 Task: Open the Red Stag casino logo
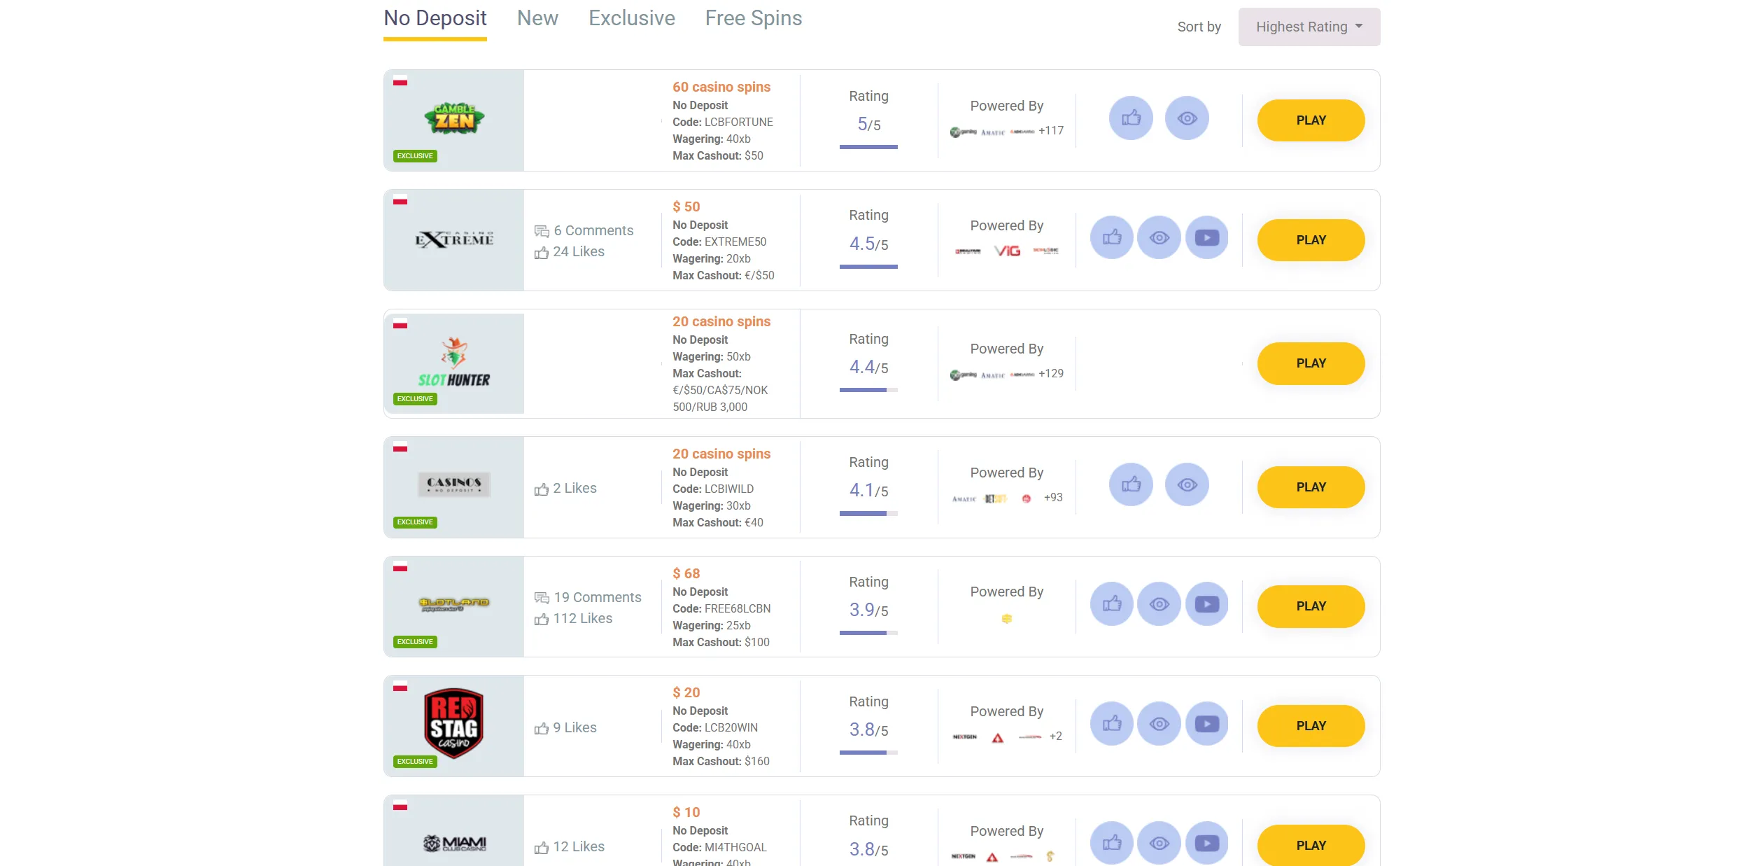click(x=454, y=724)
